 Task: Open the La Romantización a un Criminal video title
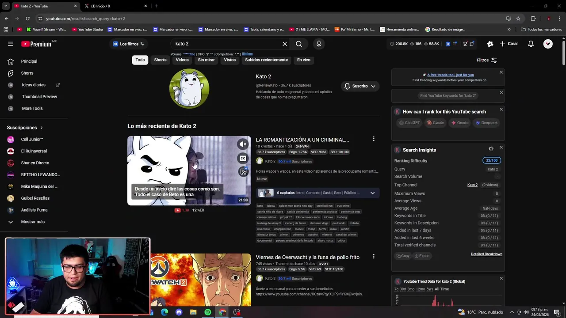click(302, 140)
